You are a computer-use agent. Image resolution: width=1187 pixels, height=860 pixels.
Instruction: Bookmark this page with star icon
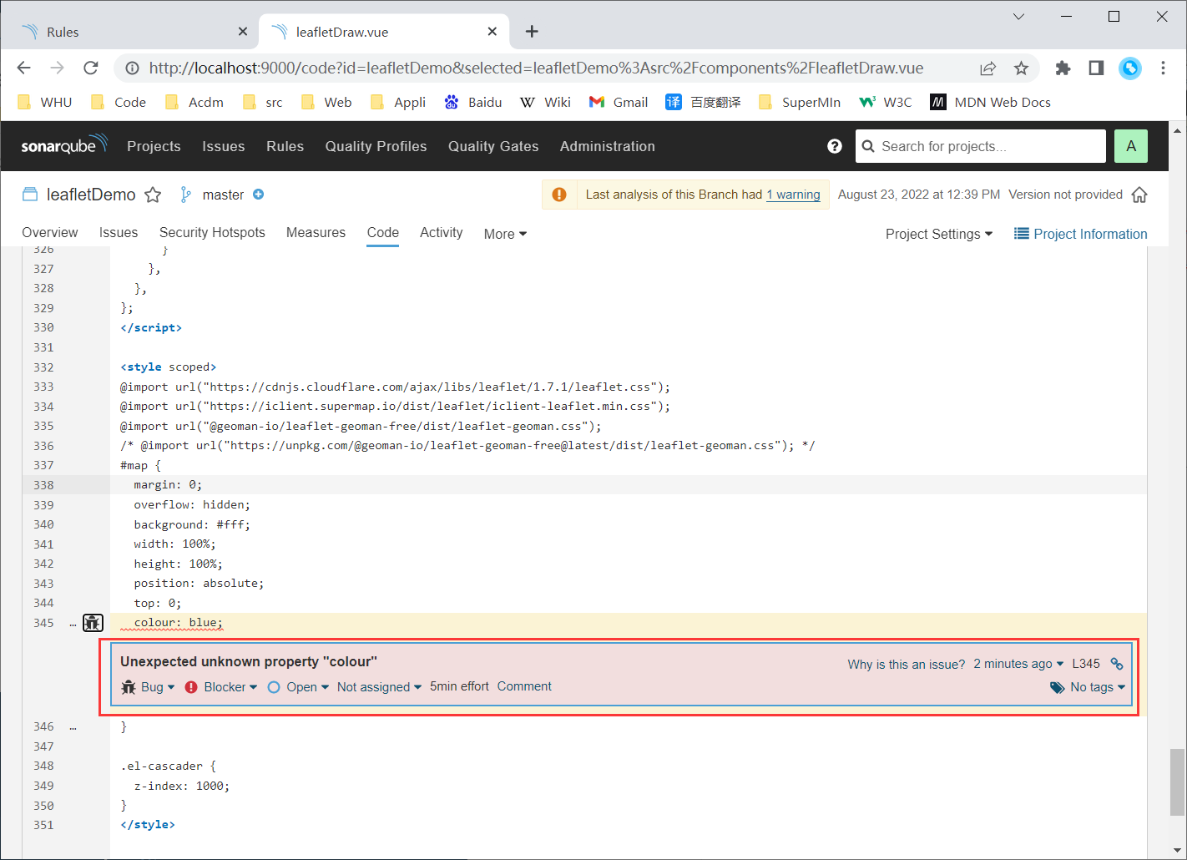click(x=1021, y=68)
